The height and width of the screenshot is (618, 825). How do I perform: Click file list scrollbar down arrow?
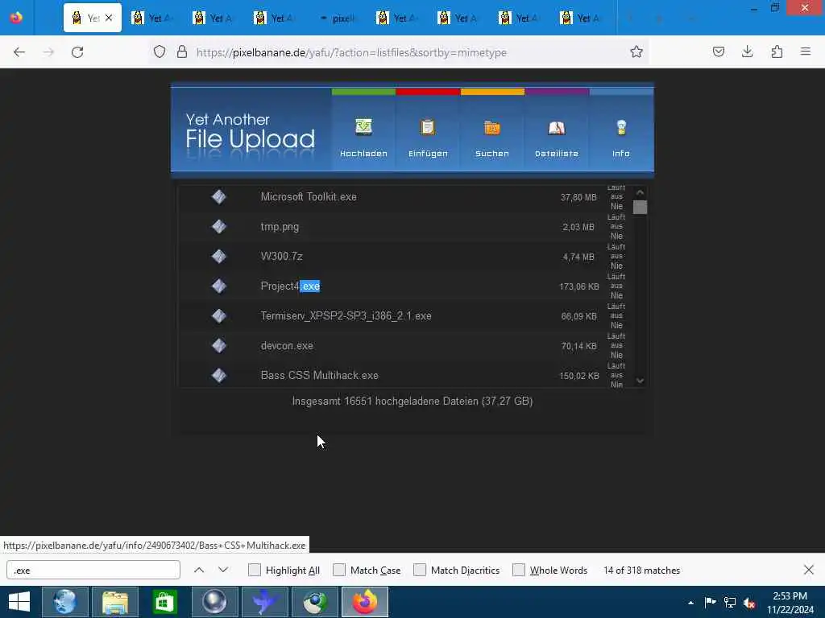[640, 381]
